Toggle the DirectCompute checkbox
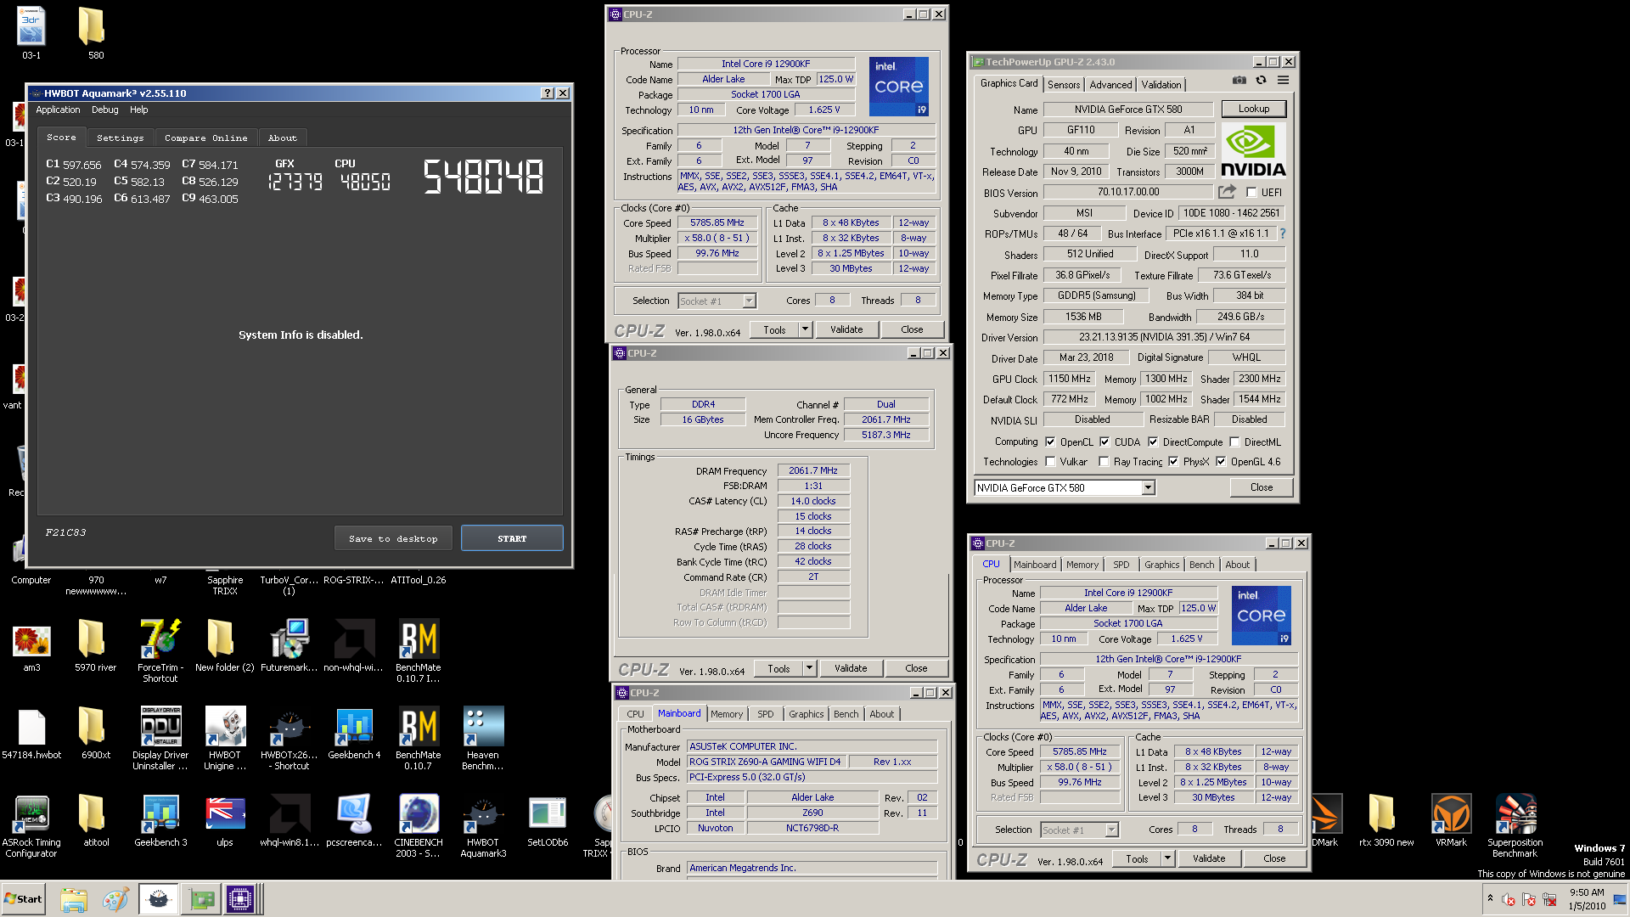1630x917 pixels. coord(1153,442)
